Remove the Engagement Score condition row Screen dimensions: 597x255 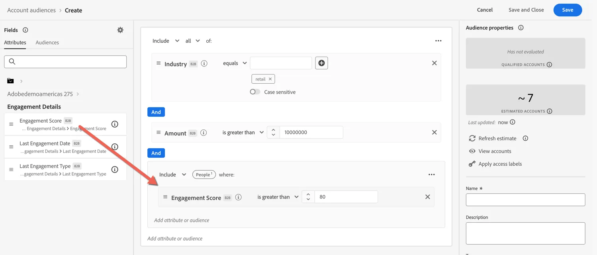tap(428, 197)
